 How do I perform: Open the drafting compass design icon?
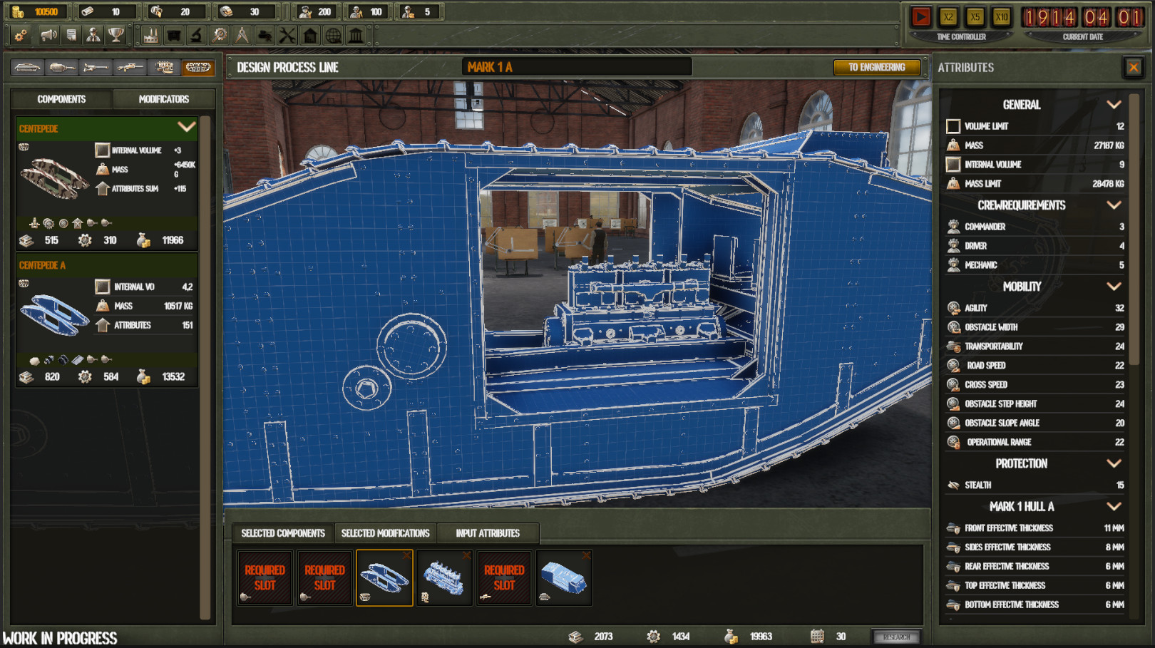coord(242,35)
